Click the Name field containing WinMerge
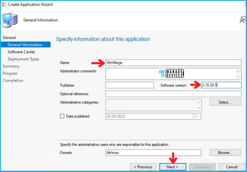The image size is (247, 172). coord(173,63)
